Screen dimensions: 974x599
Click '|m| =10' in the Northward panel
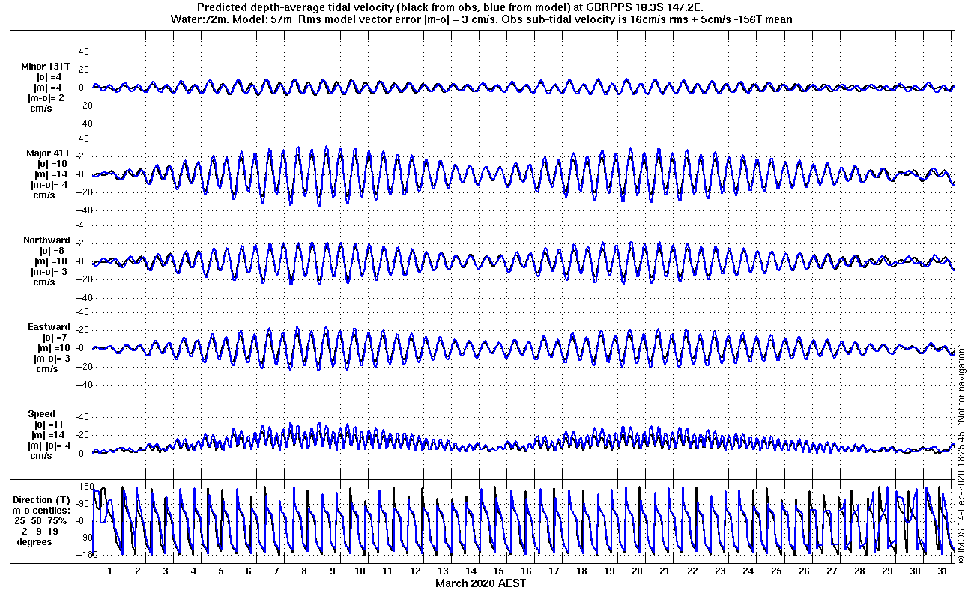click(52, 261)
